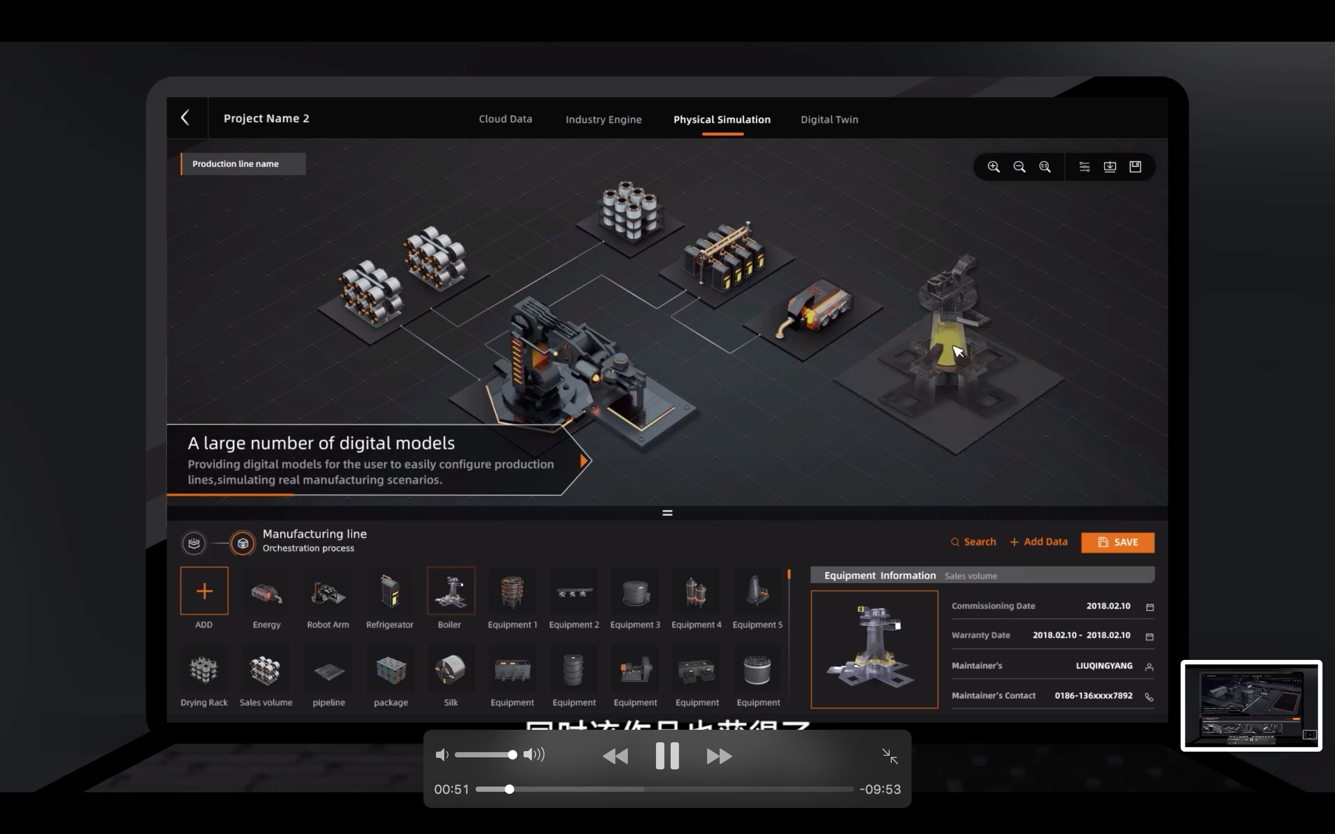Fast forward the video
Image resolution: width=1335 pixels, height=834 pixels.
719,756
